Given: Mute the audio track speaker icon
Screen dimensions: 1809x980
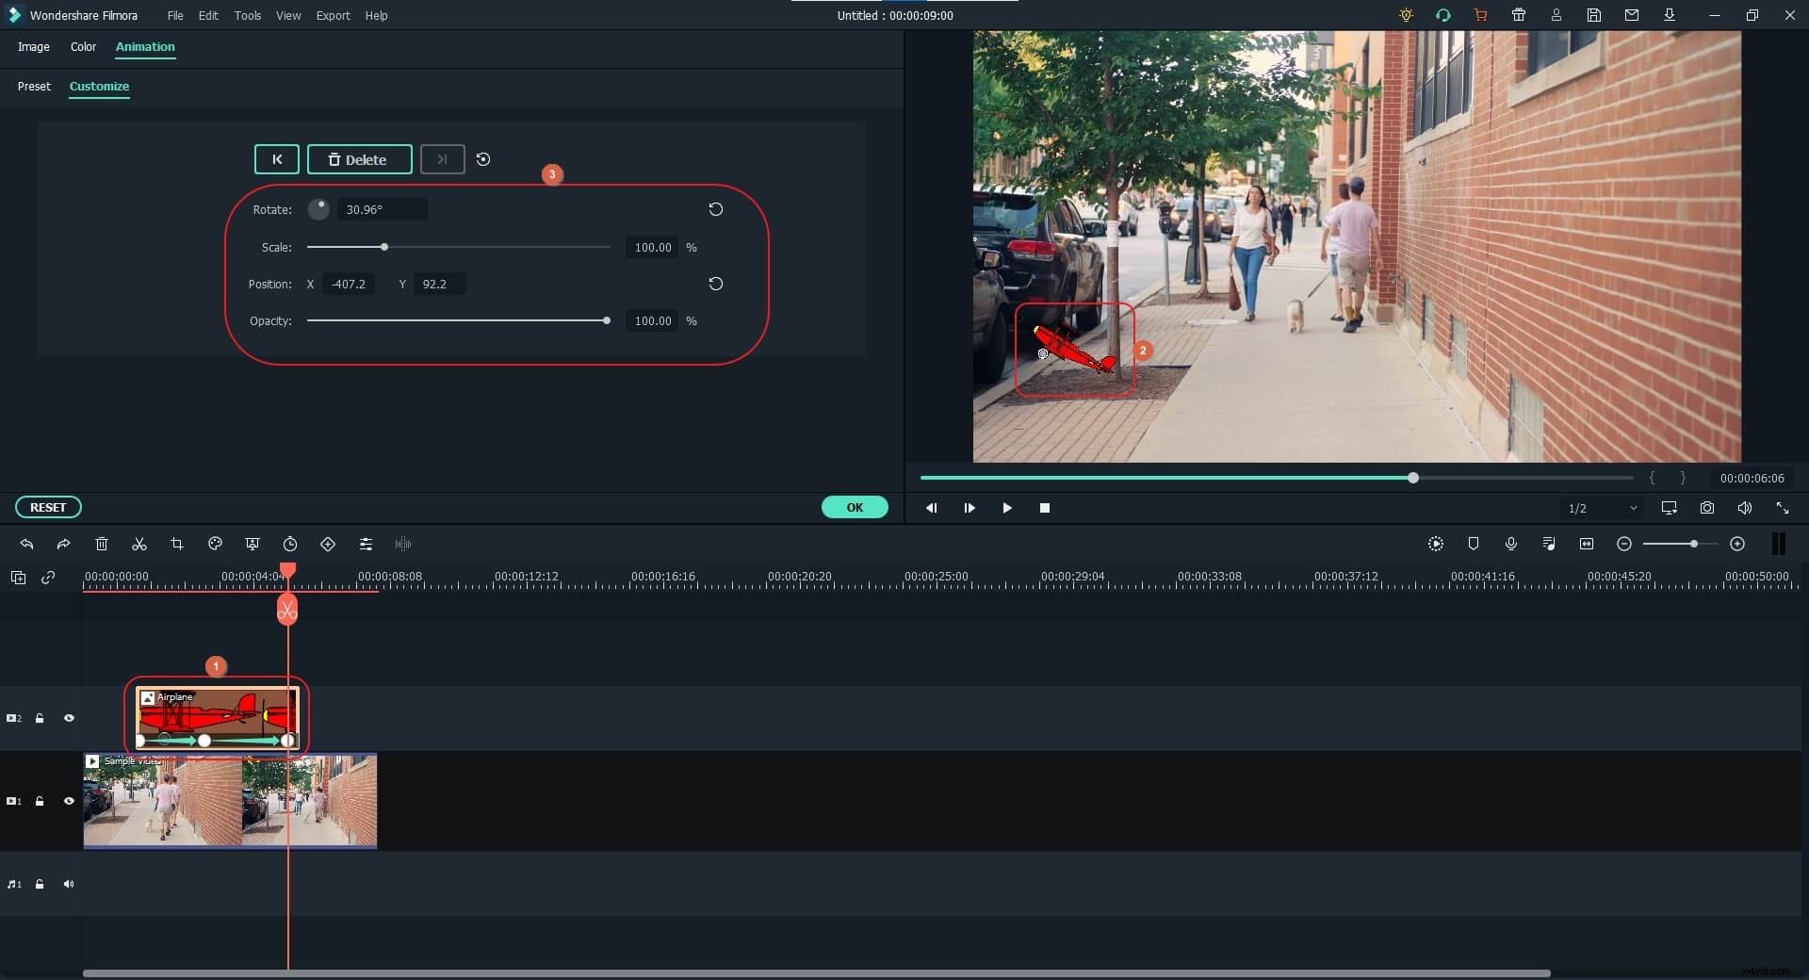Looking at the screenshot, I should (x=69, y=884).
